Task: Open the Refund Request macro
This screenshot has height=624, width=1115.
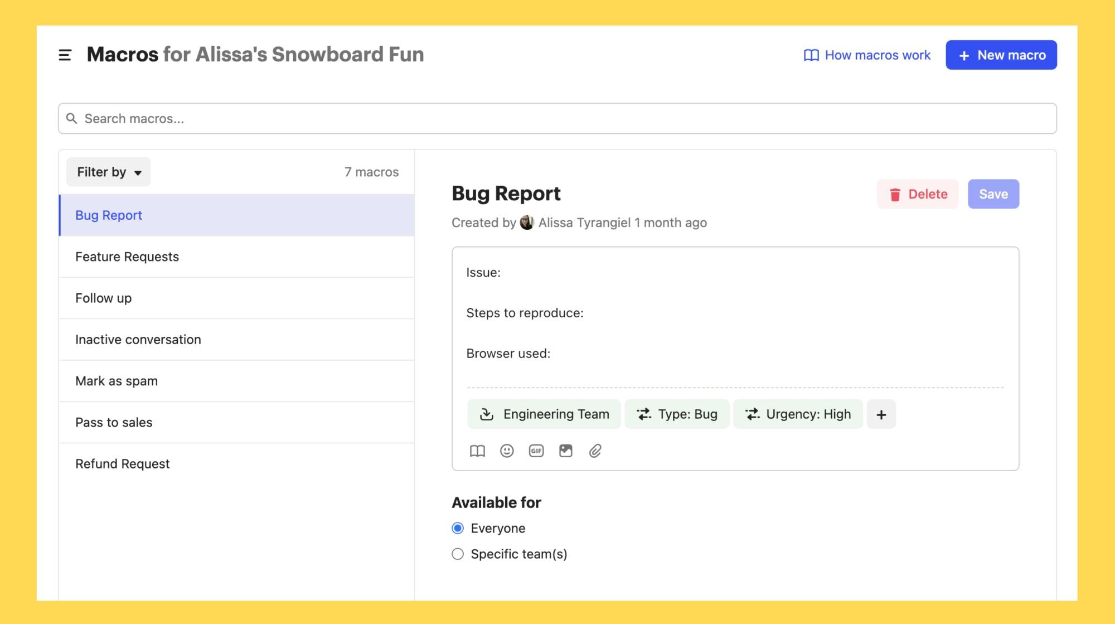Action: coord(236,464)
